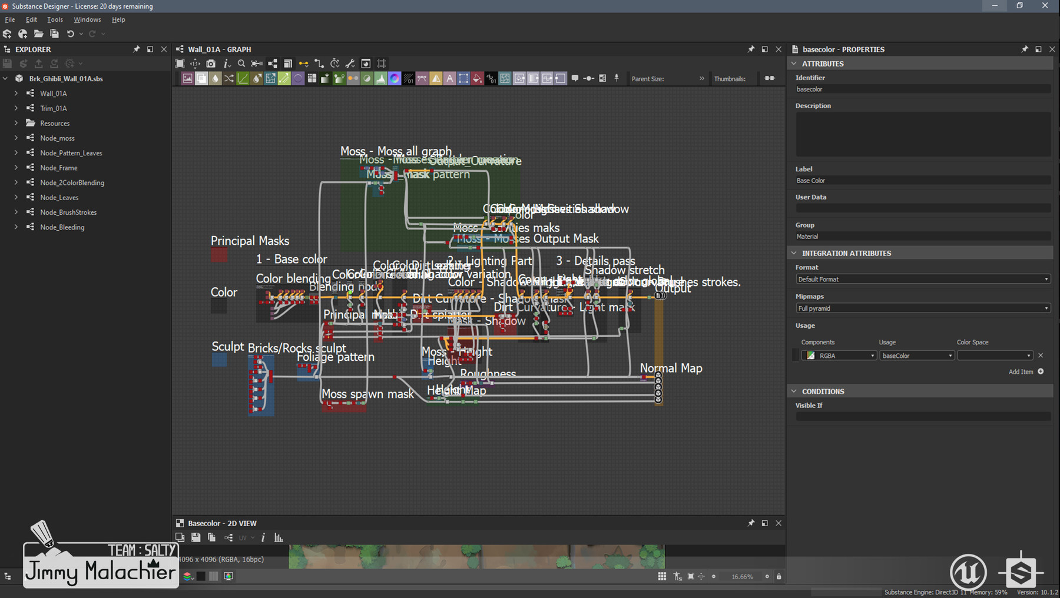Image resolution: width=1060 pixels, height=598 pixels.
Task: Show image info in the 2D view
Action: tap(263, 537)
